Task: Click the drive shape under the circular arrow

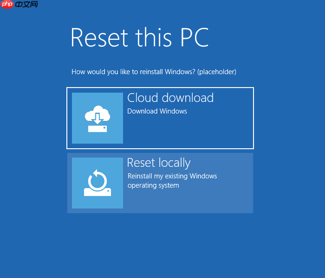Action: pos(97,192)
